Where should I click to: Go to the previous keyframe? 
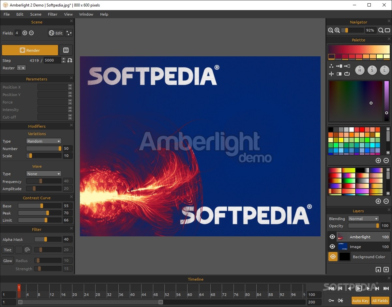tap(340, 288)
